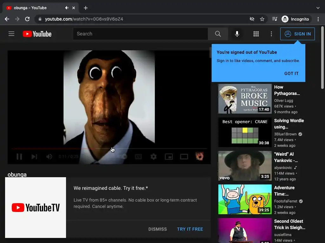
Task: Open 'How Pythagoras...' video title
Action: point(287,90)
